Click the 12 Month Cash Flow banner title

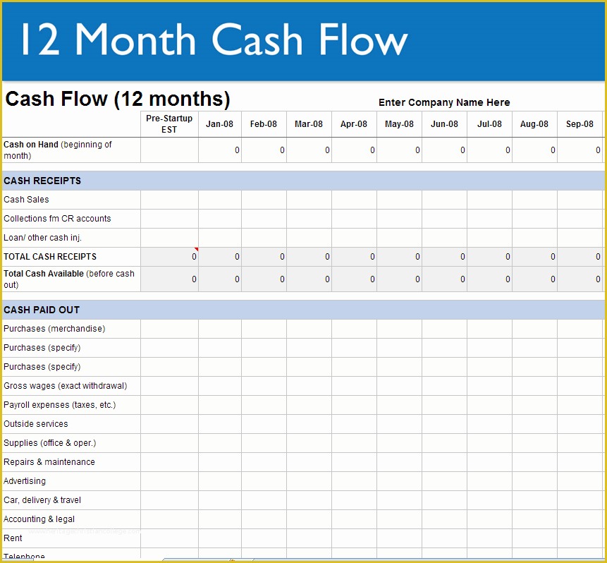214,39
